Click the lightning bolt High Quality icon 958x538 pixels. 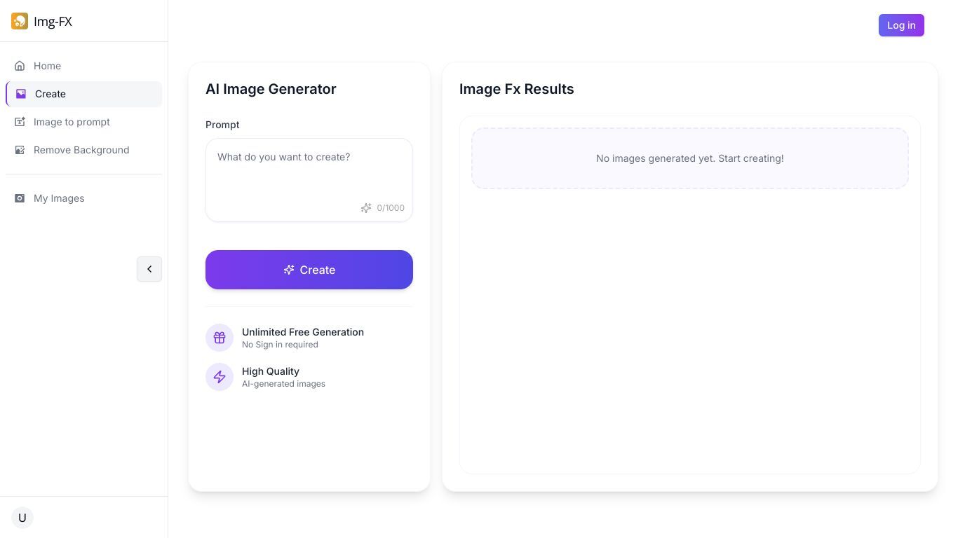(220, 377)
